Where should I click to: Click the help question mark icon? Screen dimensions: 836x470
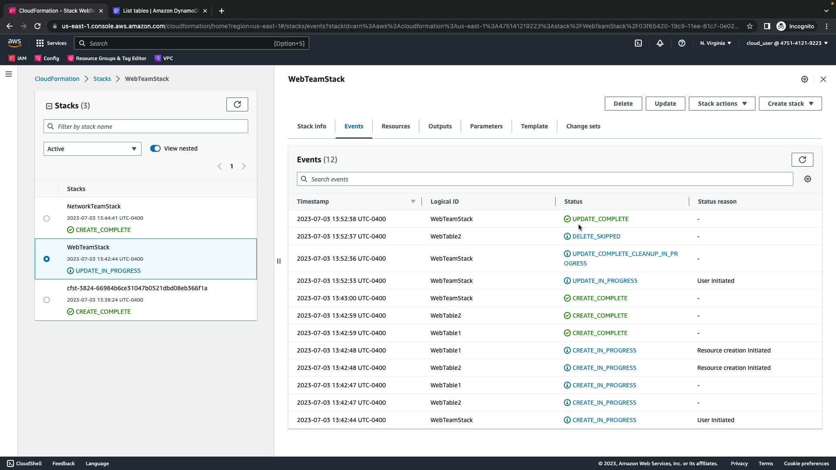coord(682,43)
